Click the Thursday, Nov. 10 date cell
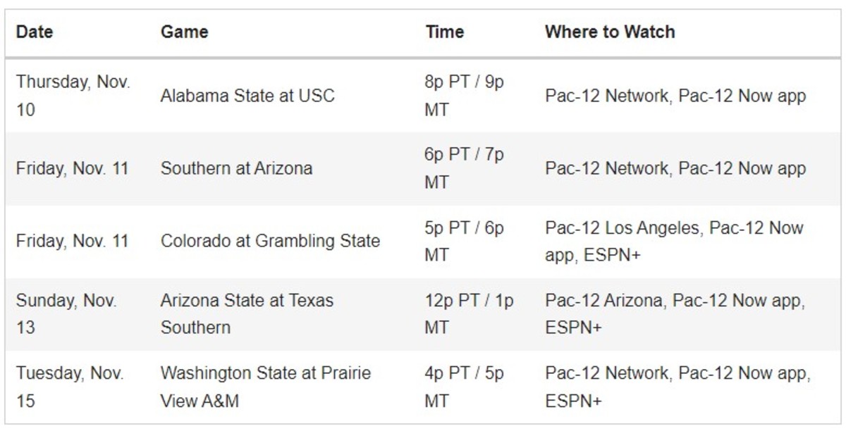The height and width of the screenshot is (431, 846). 73,96
